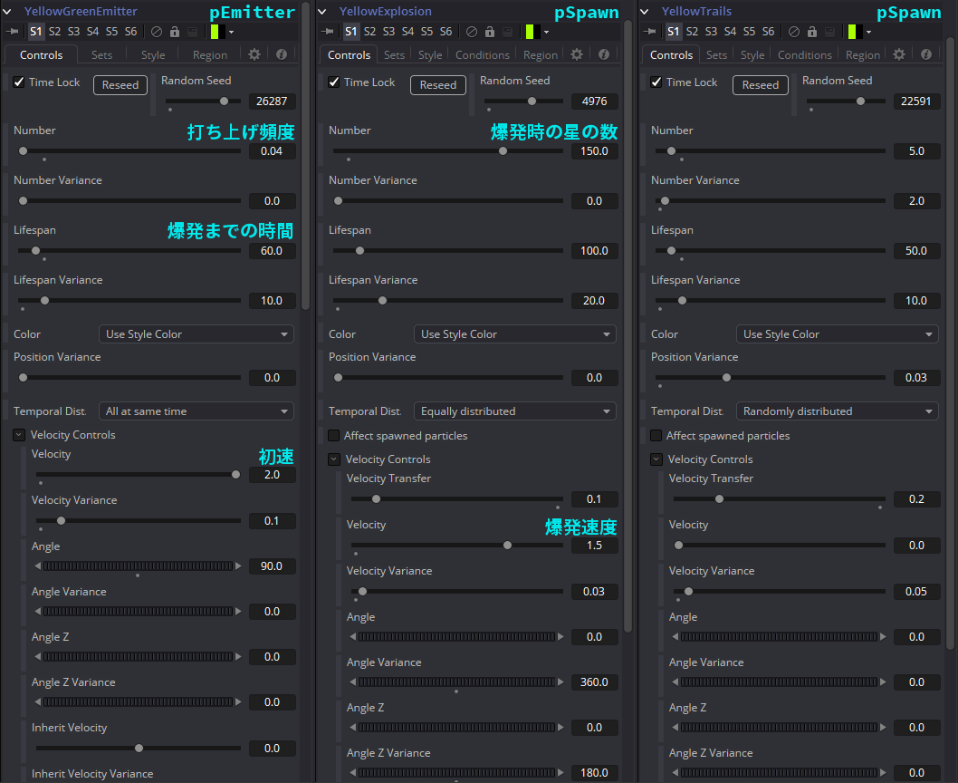This screenshot has height=783, width=958.
Task: Click Reseed button in YellowGreenEmitter
Action: pos(120,85)
